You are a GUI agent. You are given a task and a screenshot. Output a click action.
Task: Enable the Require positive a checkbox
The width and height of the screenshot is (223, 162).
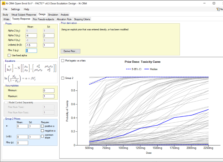42,126
